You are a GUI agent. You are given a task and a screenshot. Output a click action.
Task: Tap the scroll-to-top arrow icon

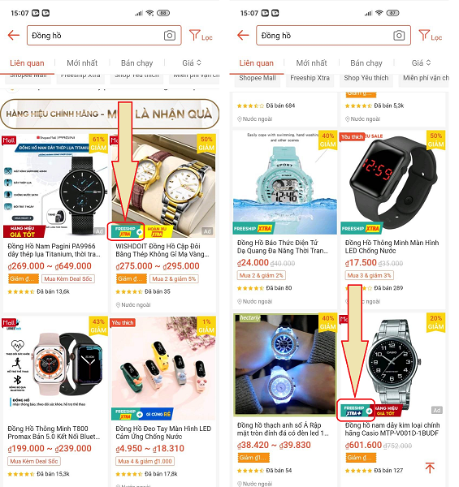pos(430,468)
